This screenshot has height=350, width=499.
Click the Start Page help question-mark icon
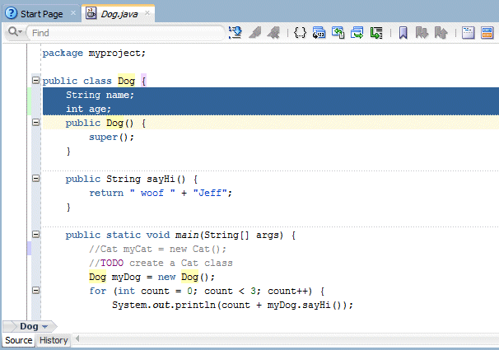pos(12,13)
